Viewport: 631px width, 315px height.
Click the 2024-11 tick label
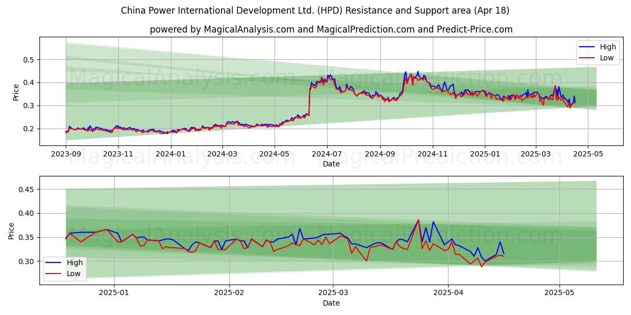(433, 154)
